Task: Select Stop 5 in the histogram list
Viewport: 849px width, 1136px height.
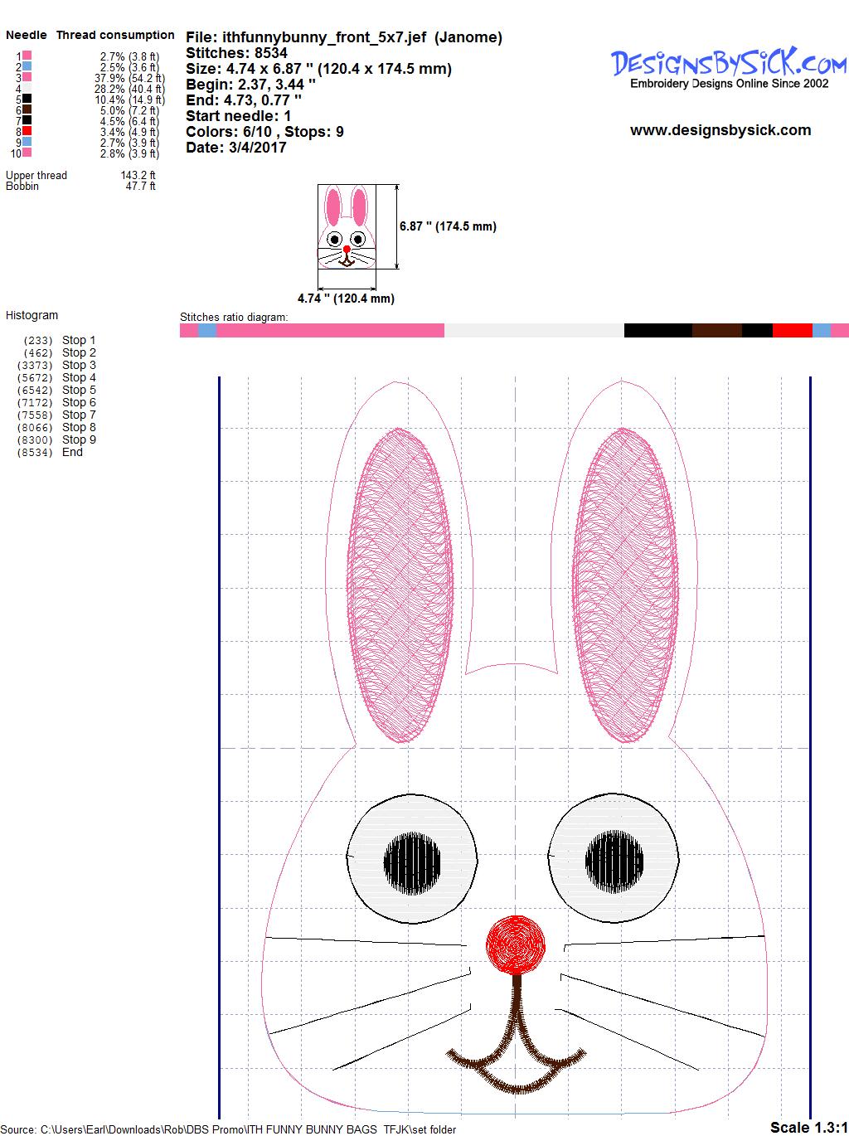Action: [x=79, y=390]
